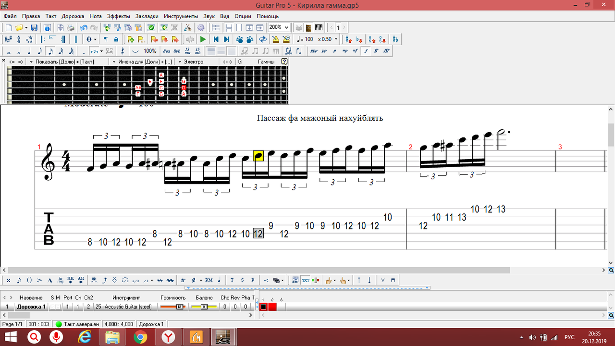The width and height of the screenshot is (615, 346).
Task: Apply natural harmonic N.H. effect
Action: coord(70,280)
